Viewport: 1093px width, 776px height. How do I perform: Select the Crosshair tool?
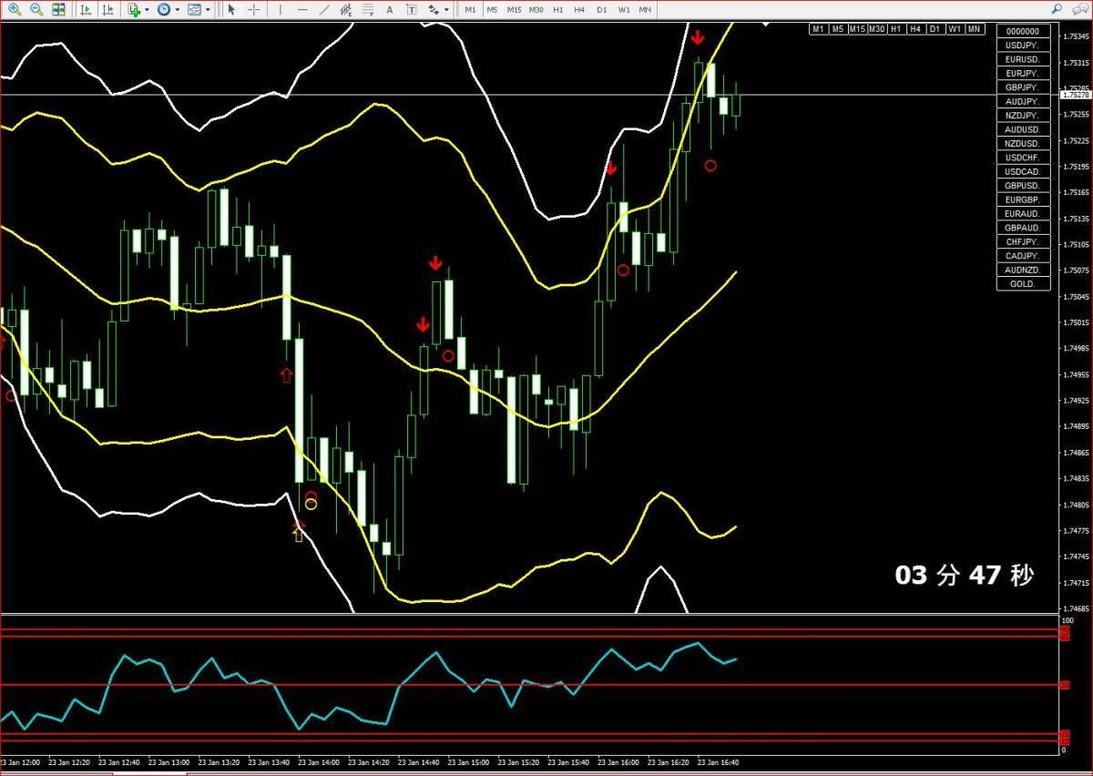tap(254, 9)
